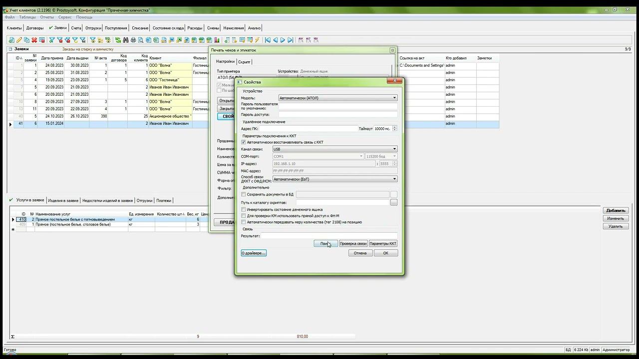Click the Изменить button on the right
The width and height of the screenshot is (639, 359).
tap(616, 218)
